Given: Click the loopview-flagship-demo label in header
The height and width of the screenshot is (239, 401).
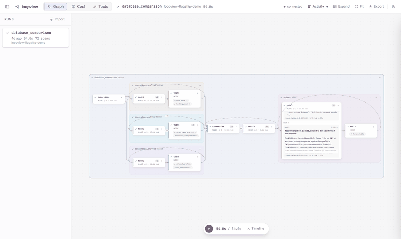Looking at the screenshot, I should tap(182, 7).
